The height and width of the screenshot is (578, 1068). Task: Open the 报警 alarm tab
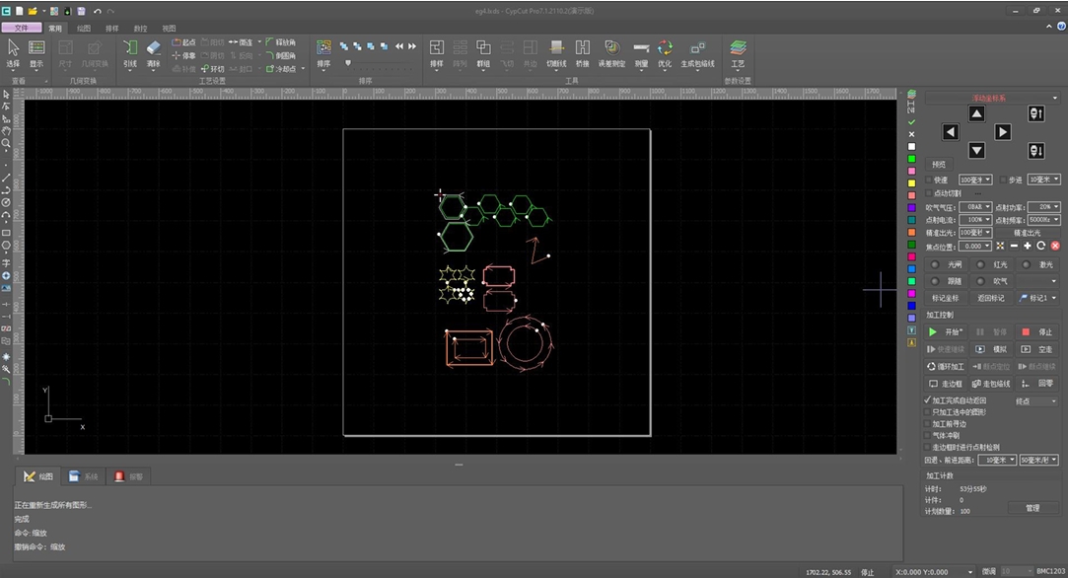tap(128, 476)
